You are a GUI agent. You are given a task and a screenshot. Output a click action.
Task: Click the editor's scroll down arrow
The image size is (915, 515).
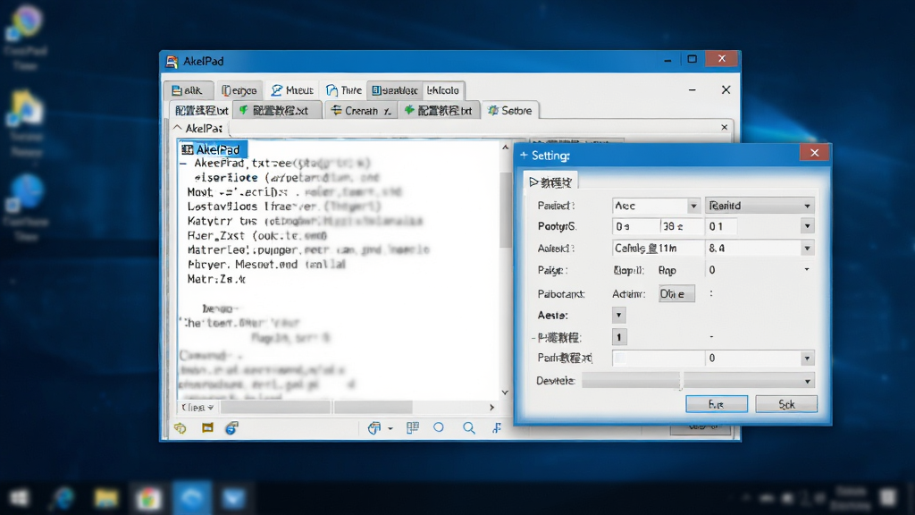[x=506, y=393]
